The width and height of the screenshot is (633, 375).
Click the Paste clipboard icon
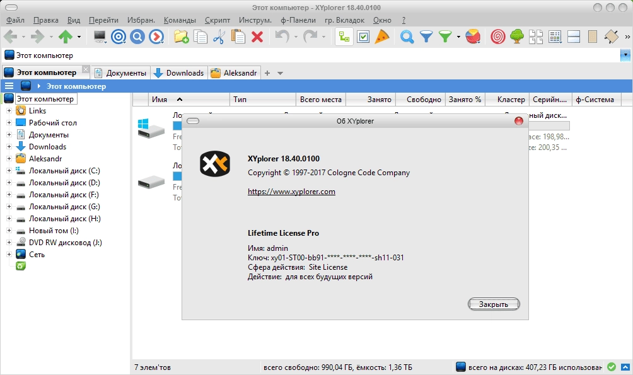pos(238,37)
